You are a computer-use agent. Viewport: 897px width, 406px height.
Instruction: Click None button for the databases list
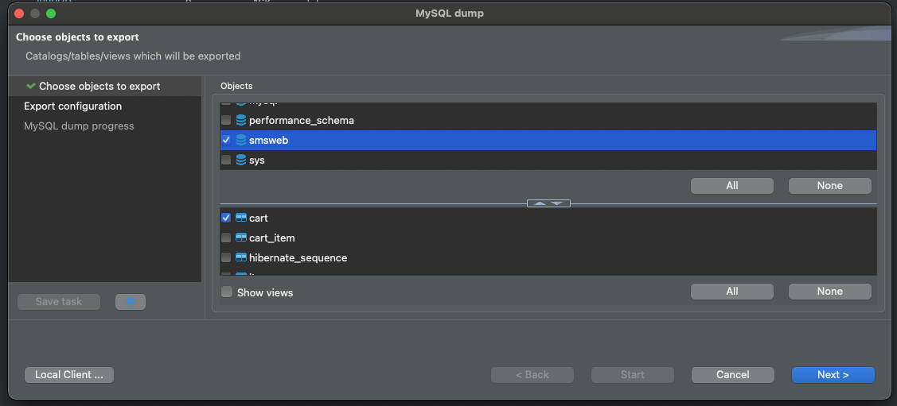coord(829,186)
